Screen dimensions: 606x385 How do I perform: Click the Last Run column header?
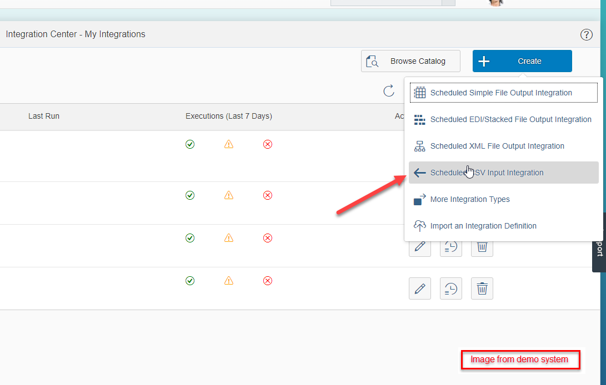tap(44, 116)
